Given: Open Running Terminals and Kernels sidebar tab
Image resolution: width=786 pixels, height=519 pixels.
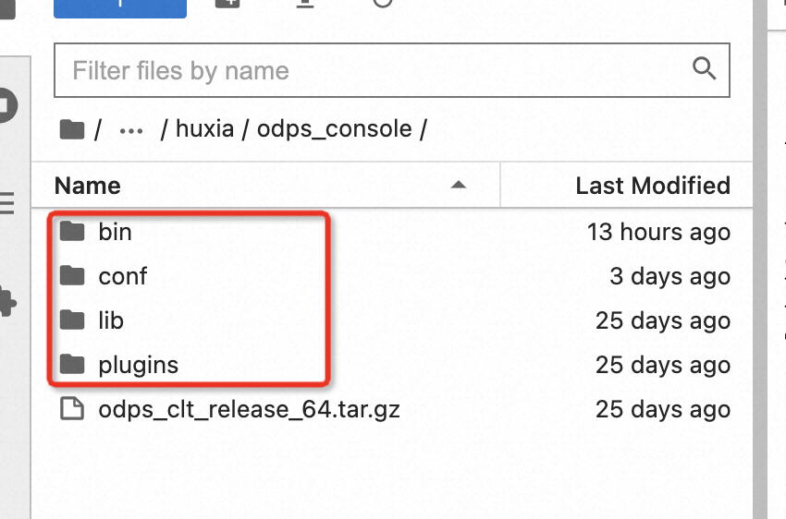Looking at the screenshot, I should (x=6, y=105).
